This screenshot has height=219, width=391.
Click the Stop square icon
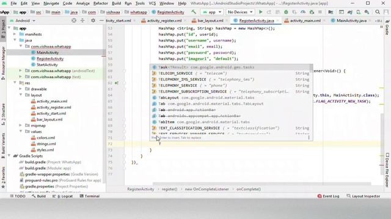[320, 12]
